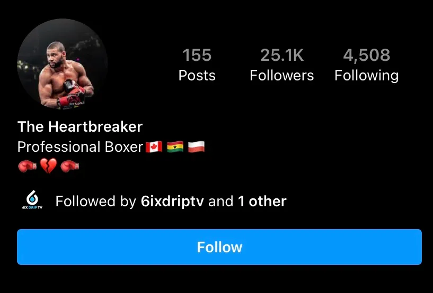The width and height of the screenshot is (433, 293).
Task: Tap the Followers label
Action: click(x=281, y=75)
